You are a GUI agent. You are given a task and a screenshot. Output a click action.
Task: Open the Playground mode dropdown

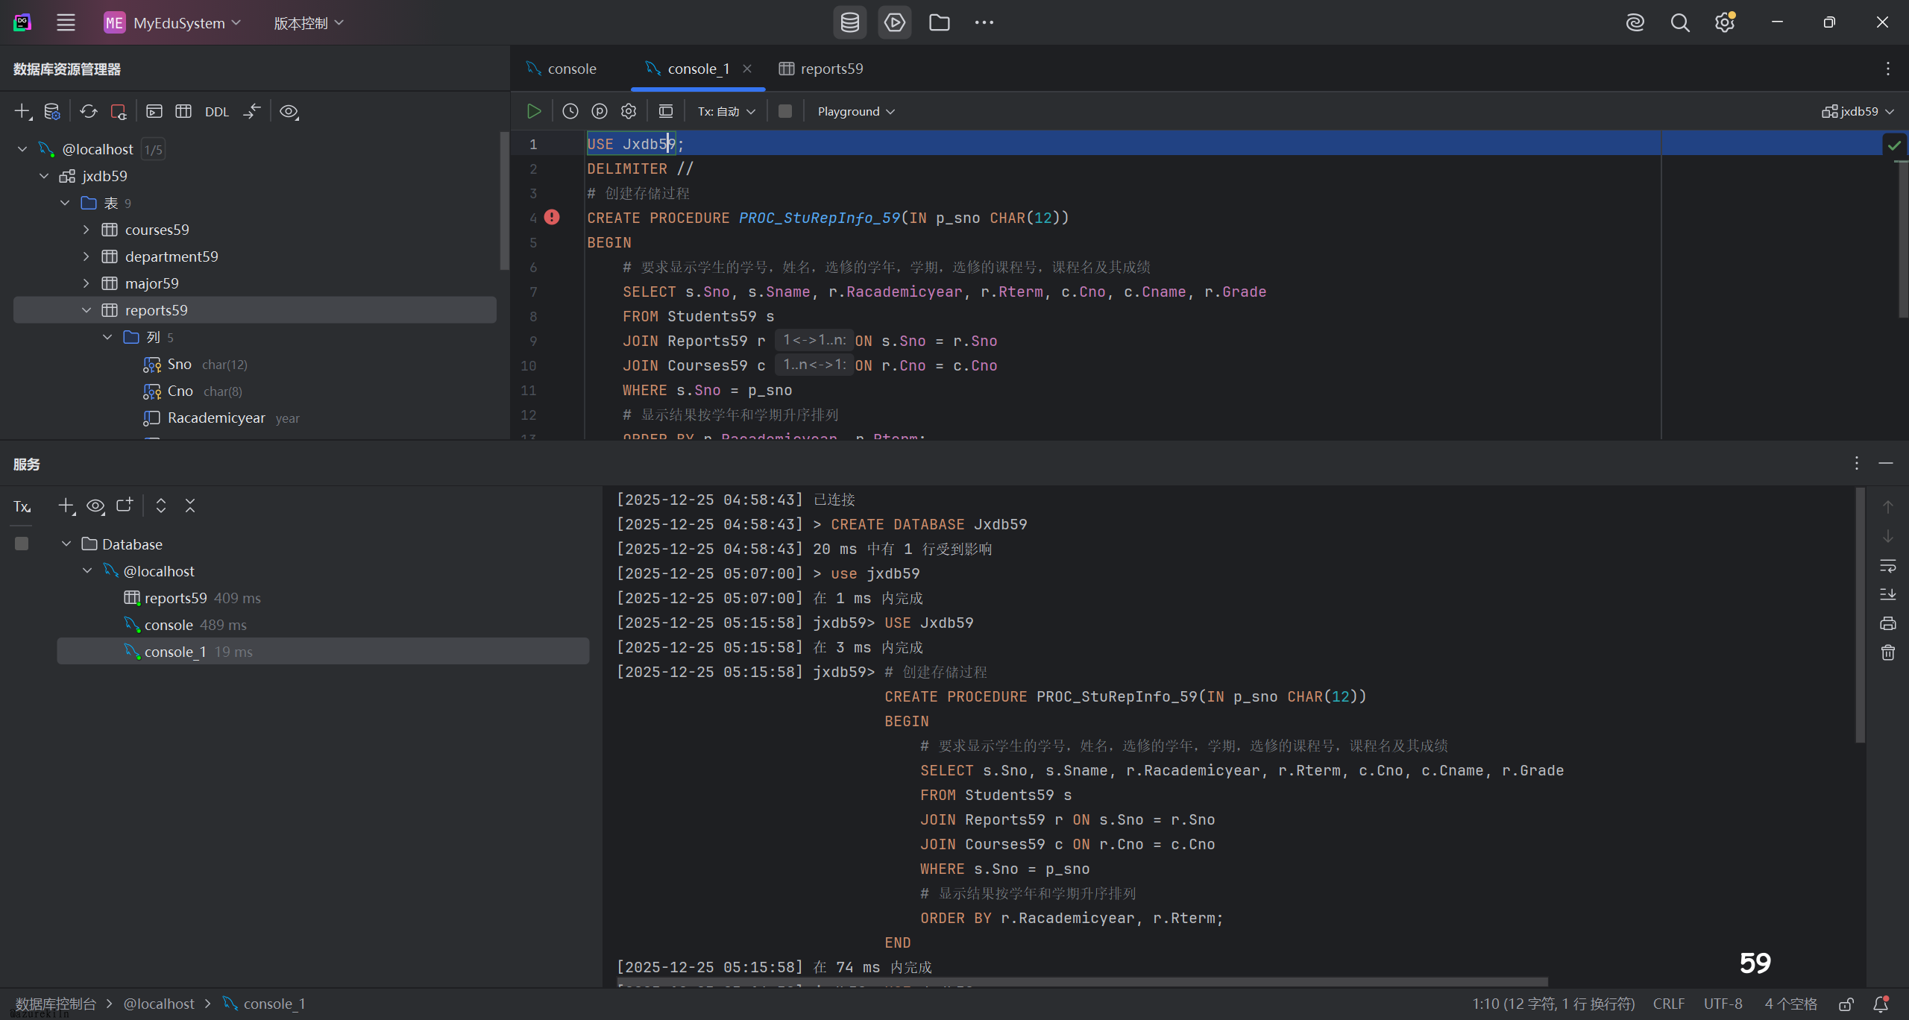855,111
